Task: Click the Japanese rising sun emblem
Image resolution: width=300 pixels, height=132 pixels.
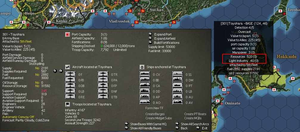Action: coord(68,35)
